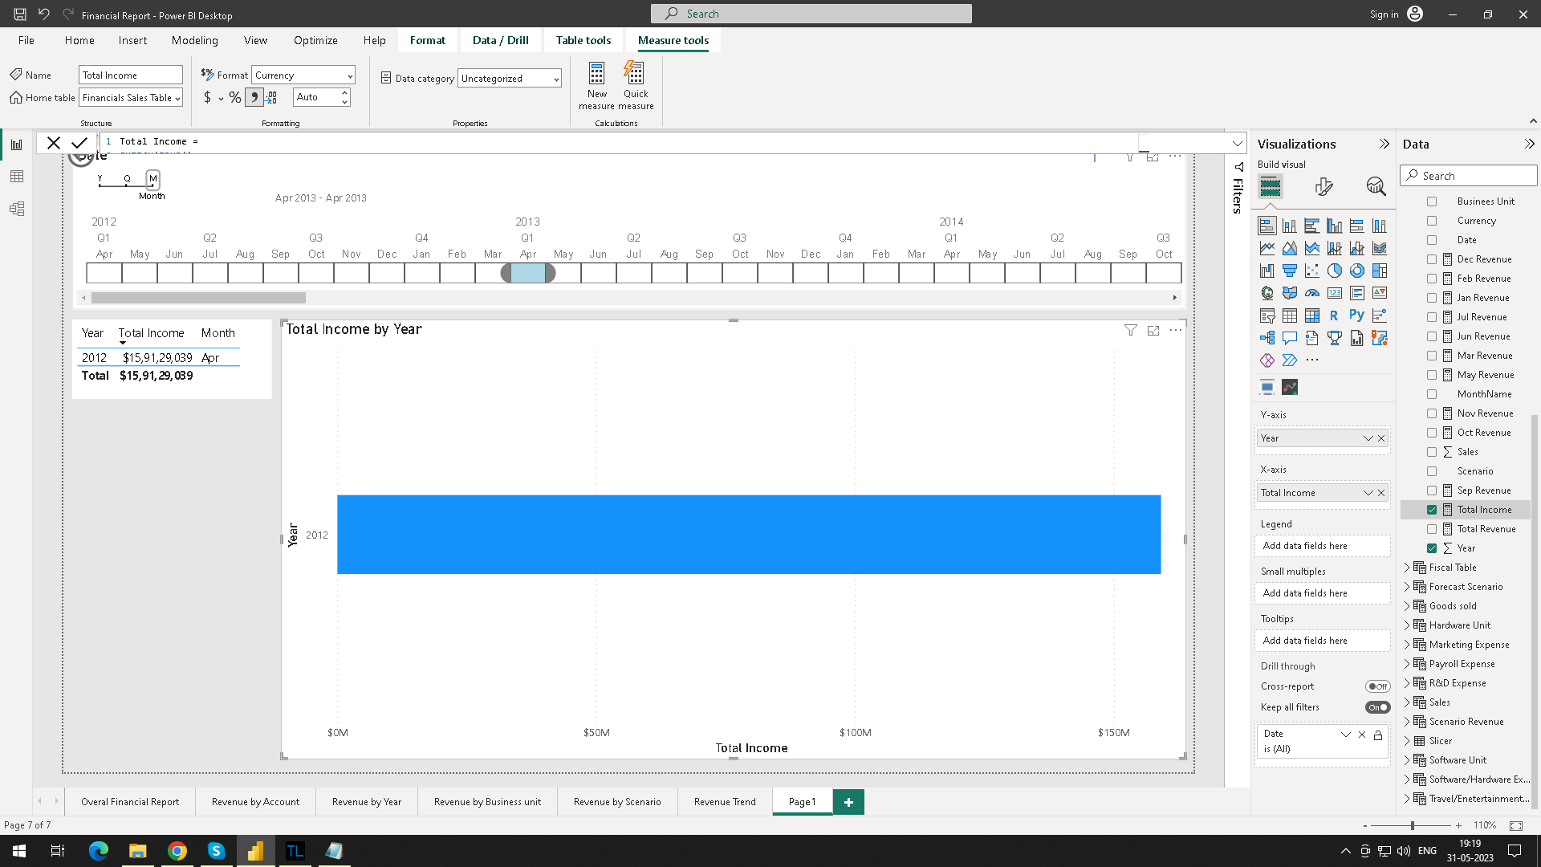Expand the Fiscal Table in Data pane
This screenshot has width=1541, height=867.
1407,568
